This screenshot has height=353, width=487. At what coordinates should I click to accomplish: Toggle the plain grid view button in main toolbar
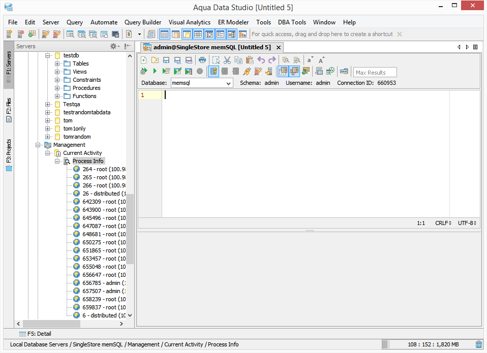tap(198, 34)
